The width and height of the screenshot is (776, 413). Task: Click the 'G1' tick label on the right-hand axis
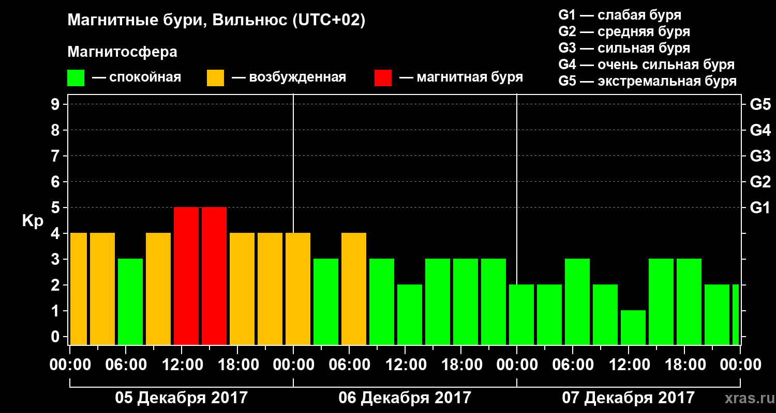point(760,208)
